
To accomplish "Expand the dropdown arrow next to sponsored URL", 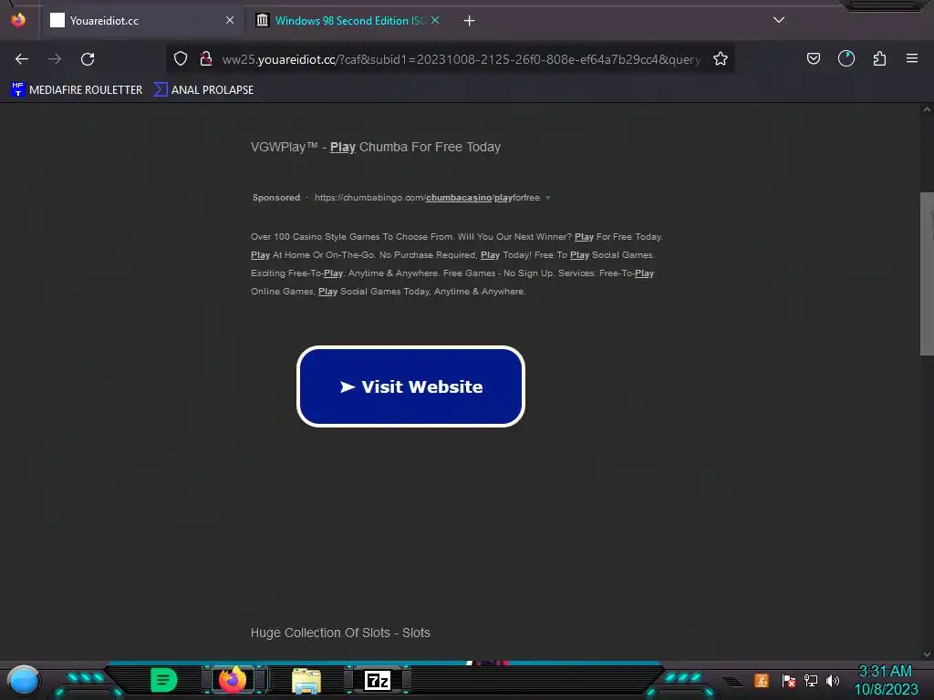I will [x=548, y=198].
